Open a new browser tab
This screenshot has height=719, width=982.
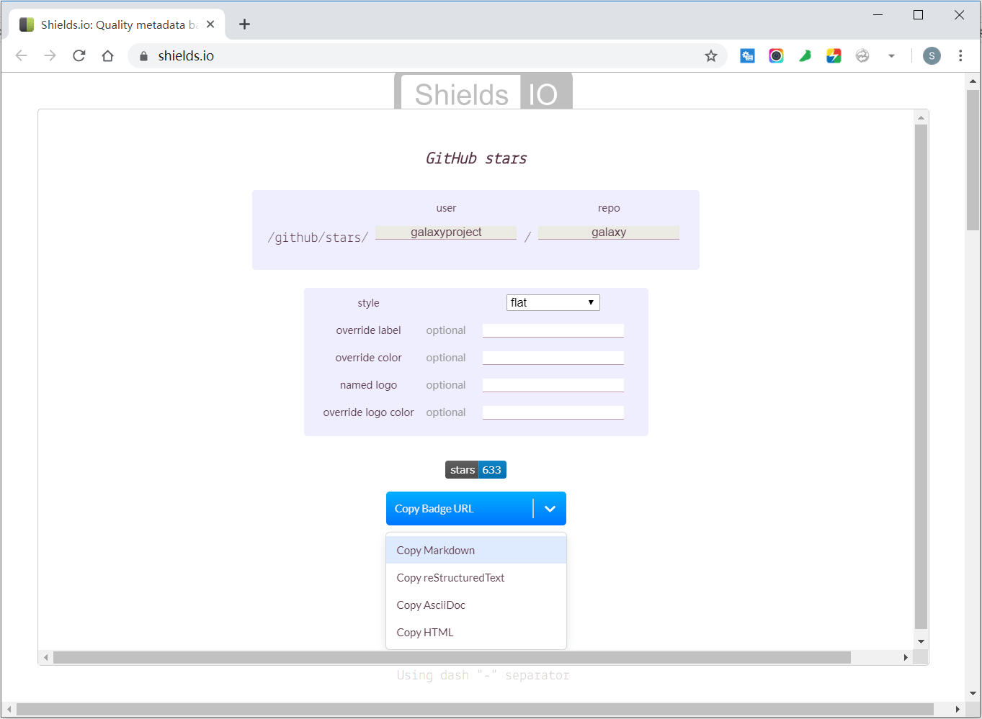click(x=245, y=24)
